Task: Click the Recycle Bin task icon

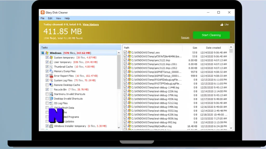Action: (51, 89)
